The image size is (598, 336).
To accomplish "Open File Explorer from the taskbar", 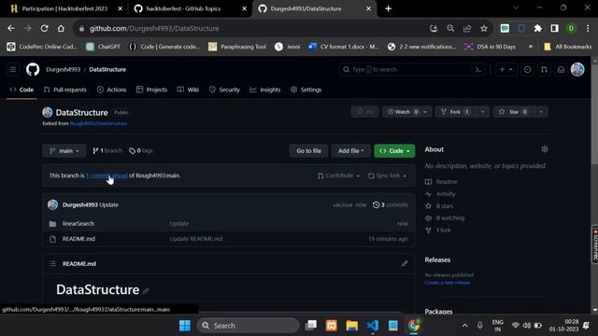I will pyautogui.click(x=352, y=326).
